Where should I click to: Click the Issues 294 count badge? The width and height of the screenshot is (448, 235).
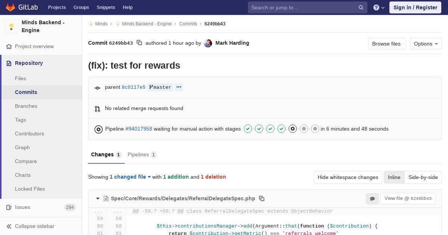70,207
